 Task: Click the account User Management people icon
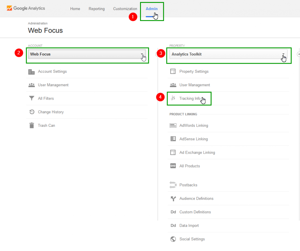32,85
